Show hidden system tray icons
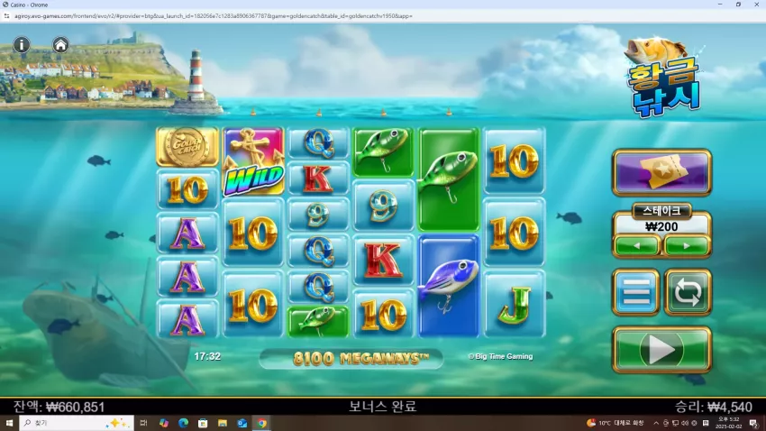 click(656, 423)
